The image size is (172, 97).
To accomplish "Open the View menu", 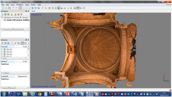I will click(12, 5).
